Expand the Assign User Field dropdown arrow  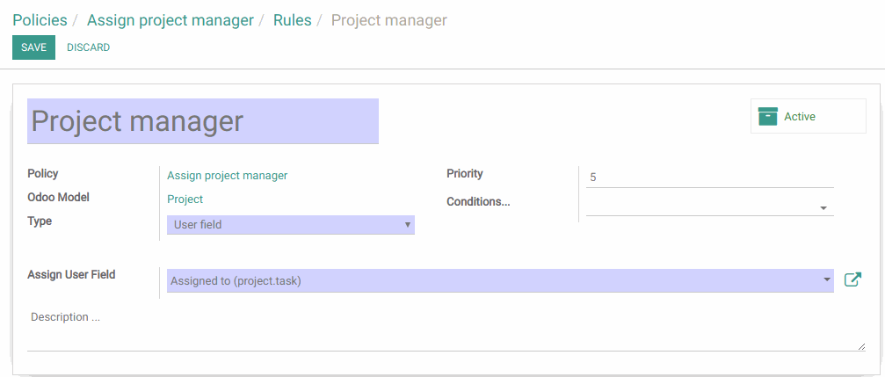pos(827,280)
